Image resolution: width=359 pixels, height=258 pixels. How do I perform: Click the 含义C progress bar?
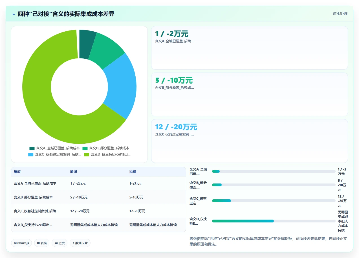(x=274, y=201)
